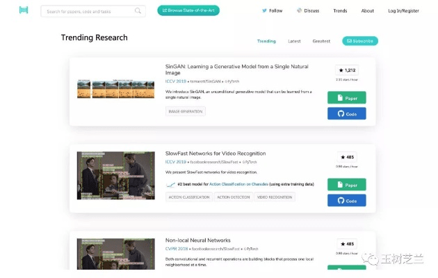Open the SlowFast Paper button
This screenshot has height=278, width=438.
tap(346, 185)
